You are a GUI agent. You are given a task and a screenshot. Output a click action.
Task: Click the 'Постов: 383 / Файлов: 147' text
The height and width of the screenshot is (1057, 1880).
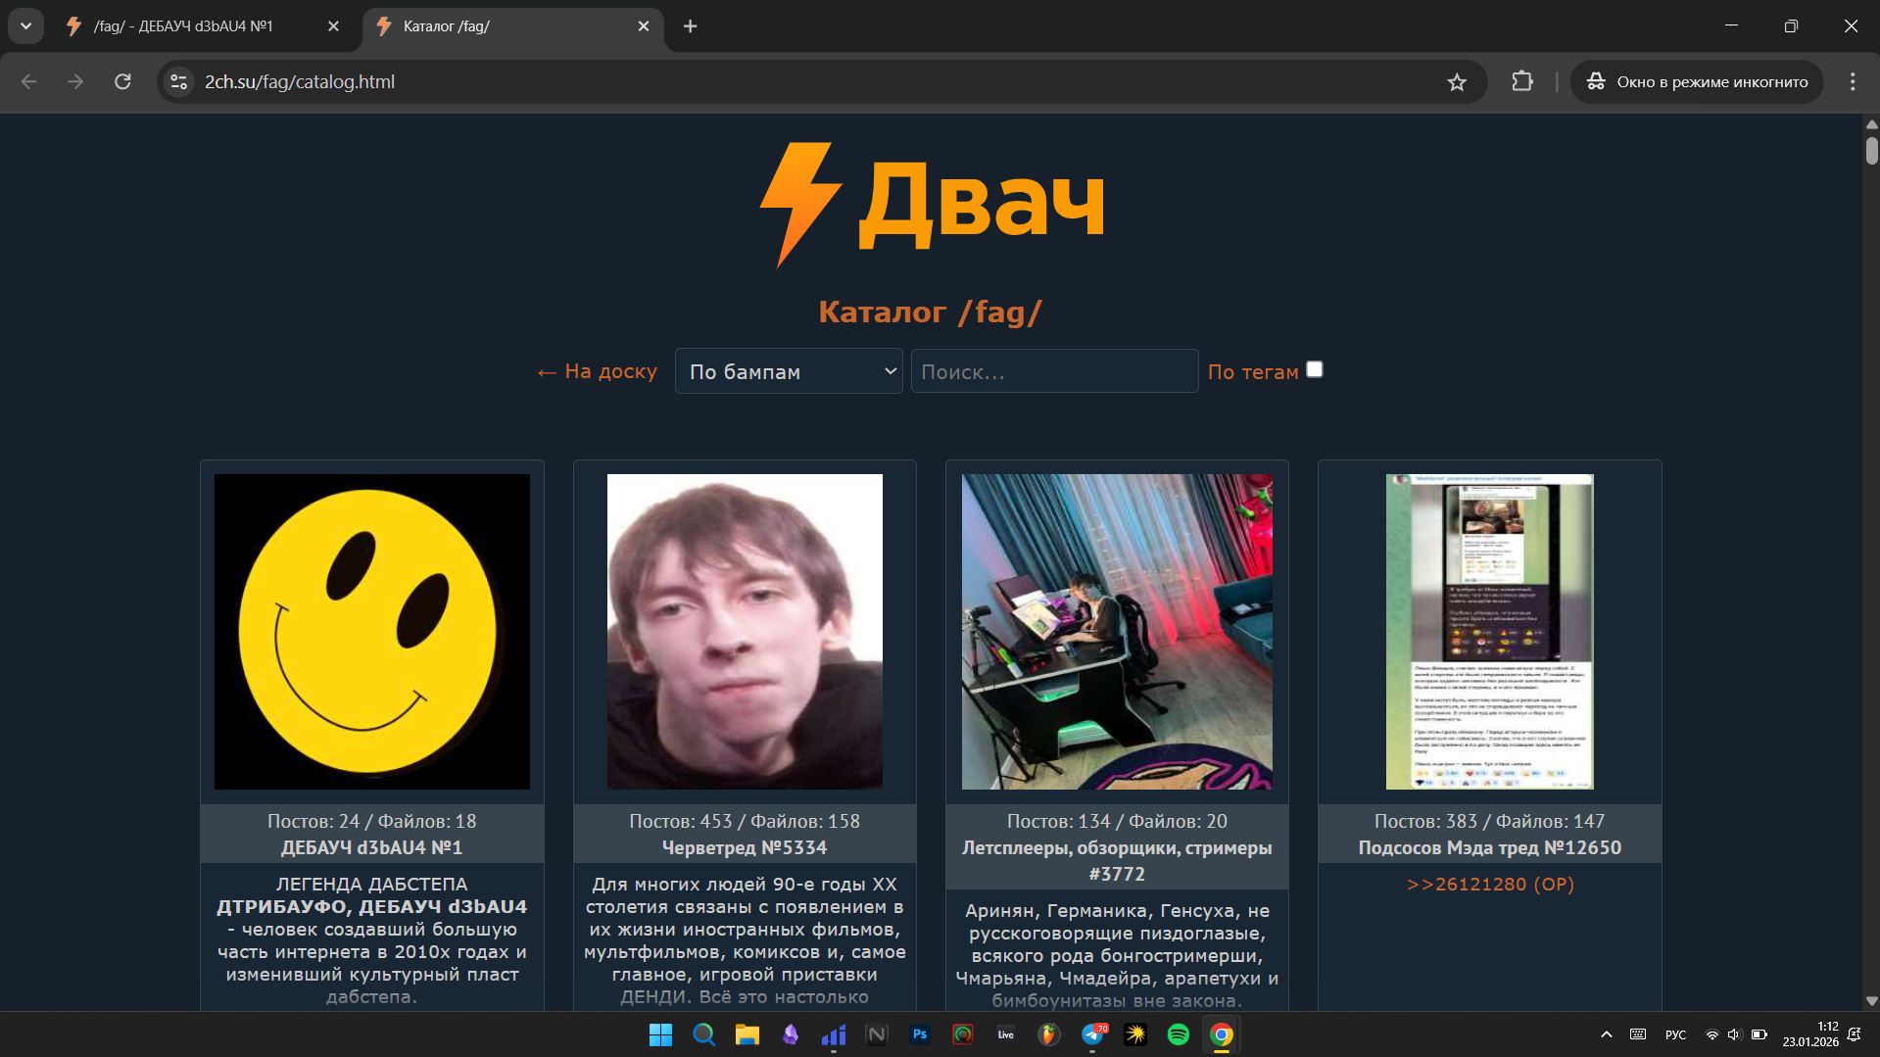click(x=1490, y=821)
